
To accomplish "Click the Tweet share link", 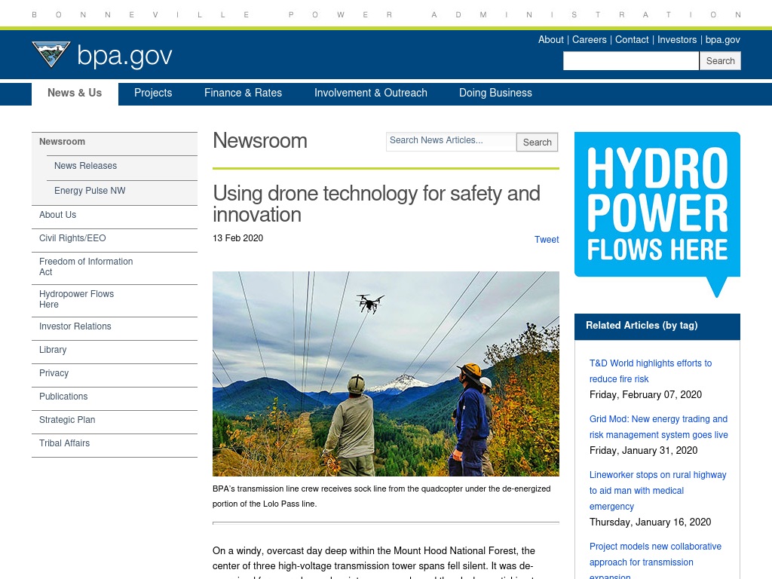I will pos(547,240).
